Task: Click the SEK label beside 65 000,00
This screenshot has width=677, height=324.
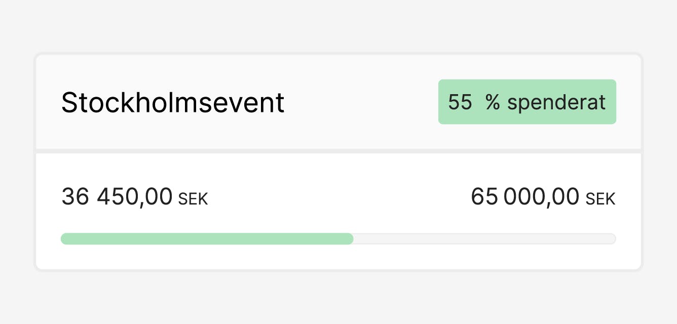Action: click(x=600, y=199)
